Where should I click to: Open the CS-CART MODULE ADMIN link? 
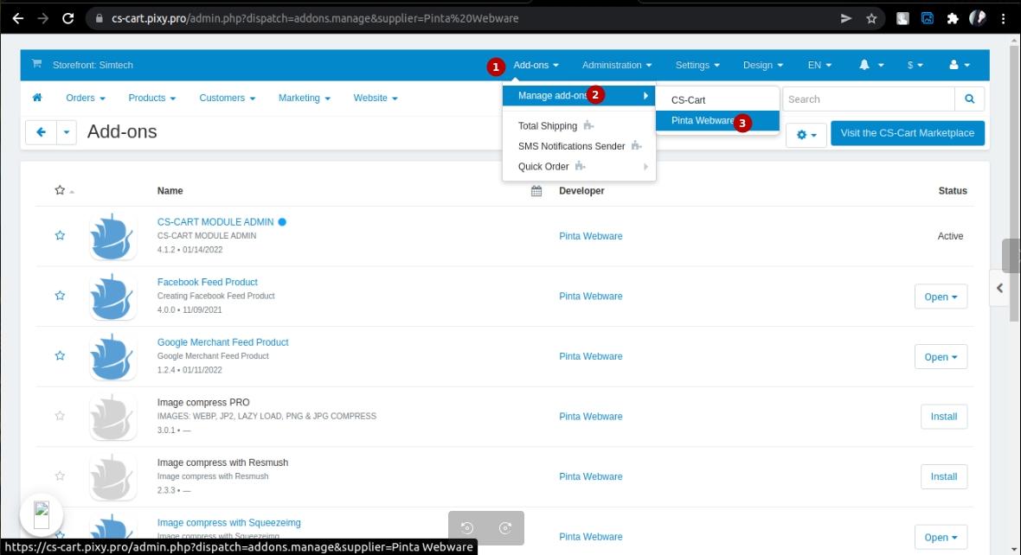pyautogui.click(x=215, y=222)
